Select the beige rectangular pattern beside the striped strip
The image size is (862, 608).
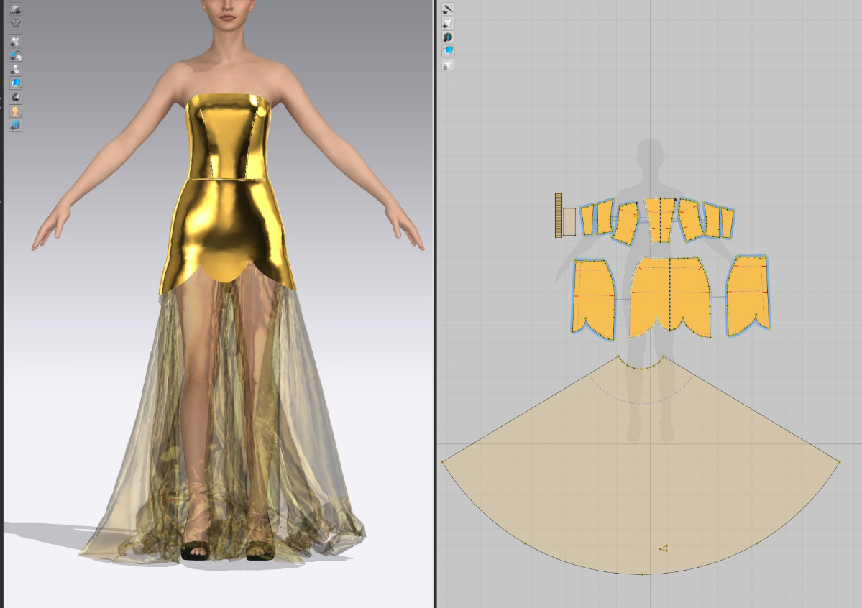569,221
